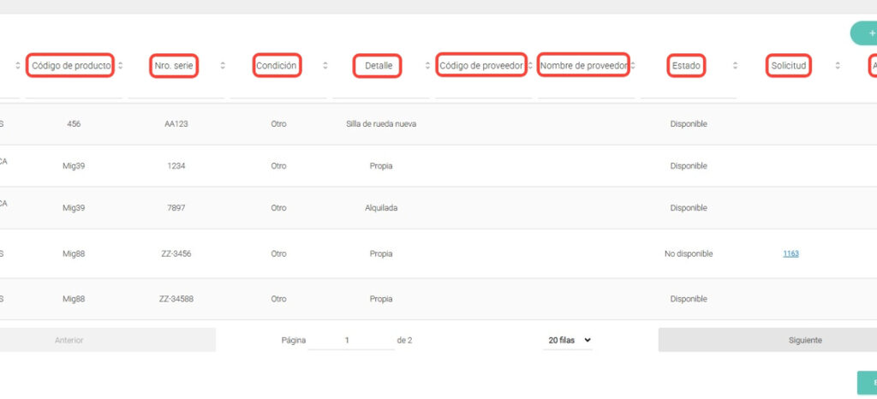This screenshot has width=877, height=399.
Task: Click sort icon beside Código de proveedor
Action: (529, 66)
